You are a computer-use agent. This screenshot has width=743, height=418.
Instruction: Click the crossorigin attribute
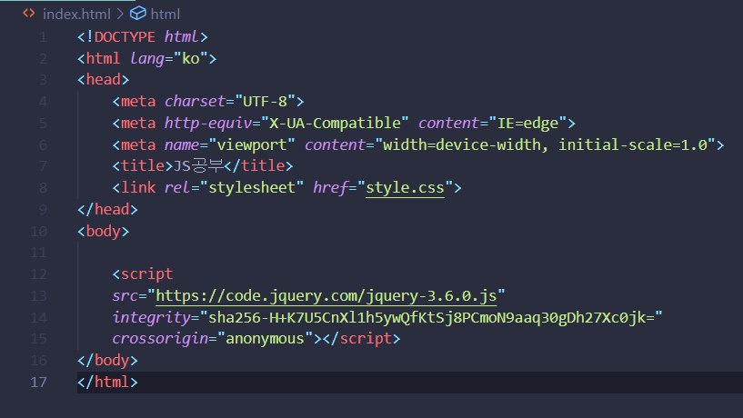click(160, 338)
